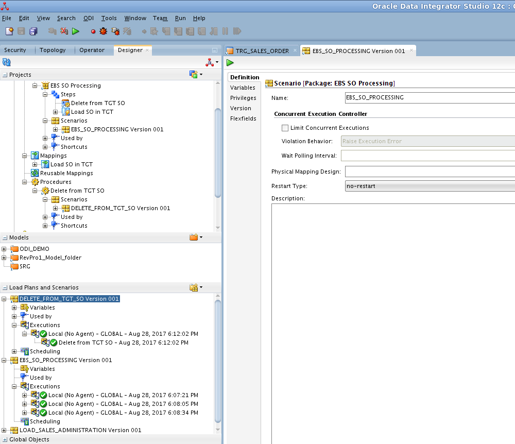515x444 pixels.
Task: Collapse the Projects section
Action: coord(5,75)
